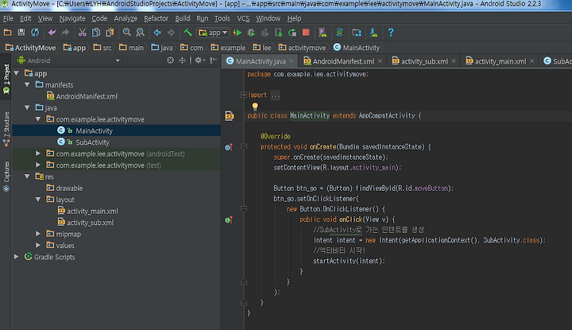
Task: Run the app with green play icon
Action: (238, 33)
